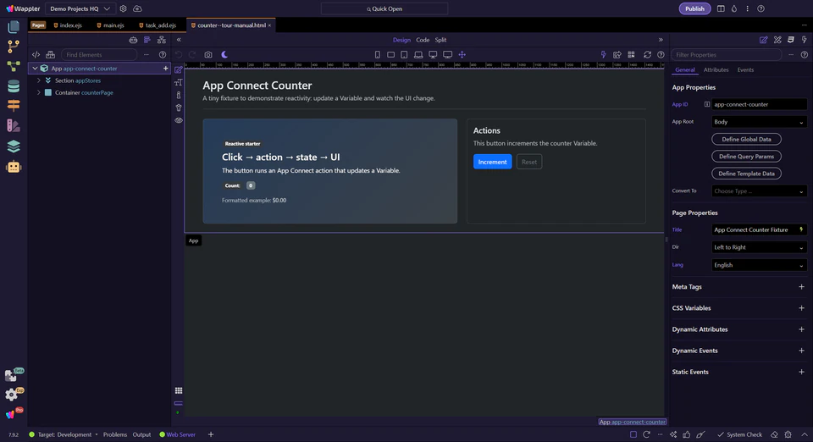813x442 pixels.
Task: Open the Git branch manager icon
Action: [x=14, y=46]
